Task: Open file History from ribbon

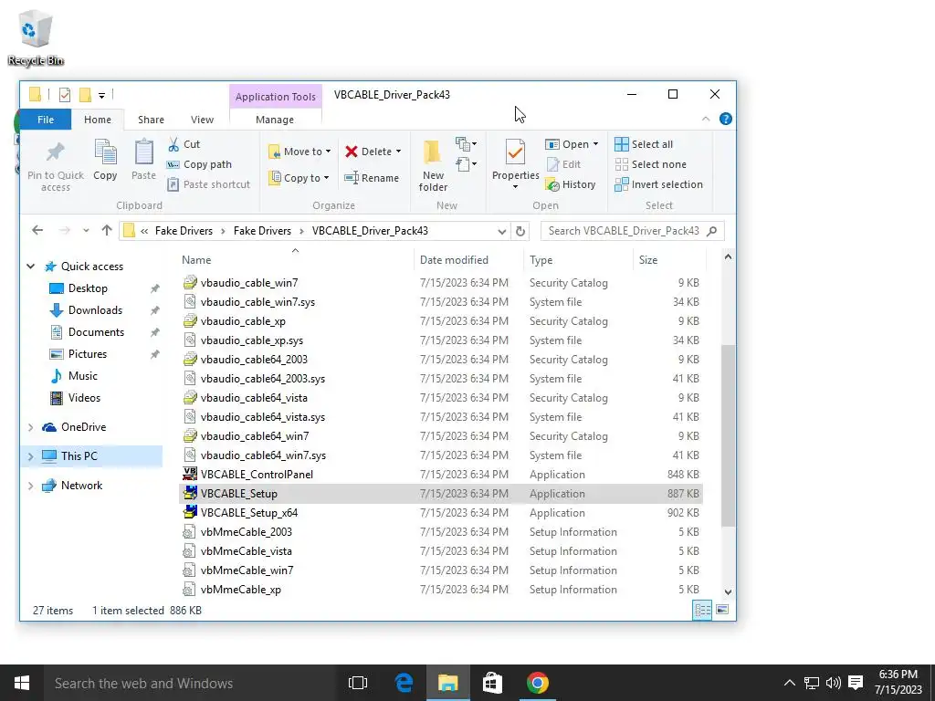Action: 571,184
